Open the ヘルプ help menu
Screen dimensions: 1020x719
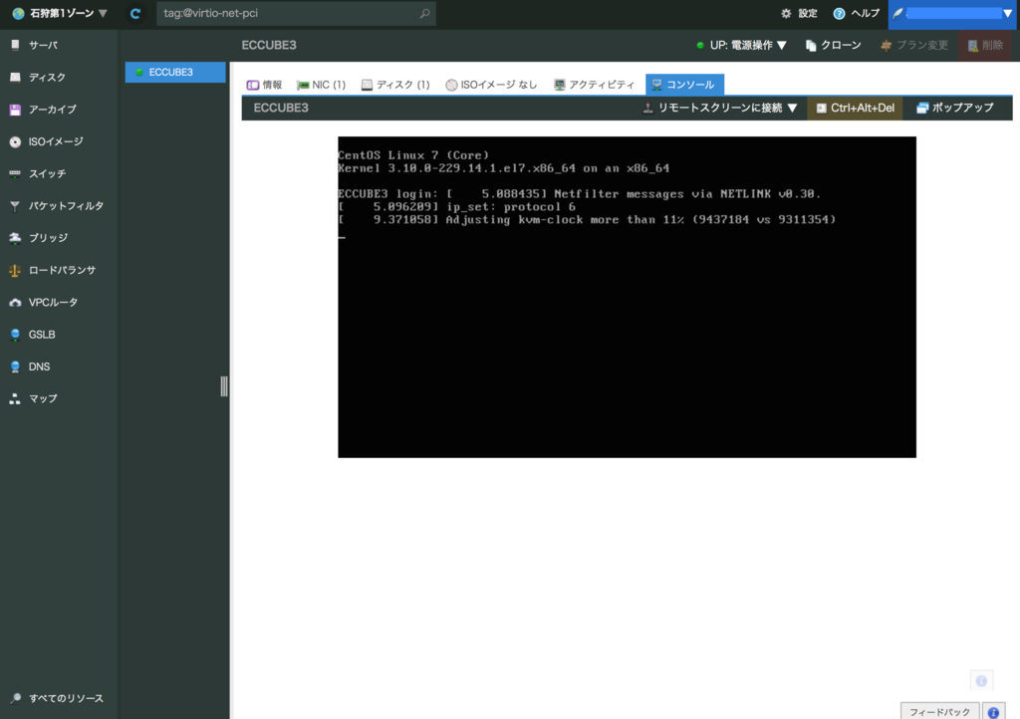pyautogui.click(x=856, y=13)
